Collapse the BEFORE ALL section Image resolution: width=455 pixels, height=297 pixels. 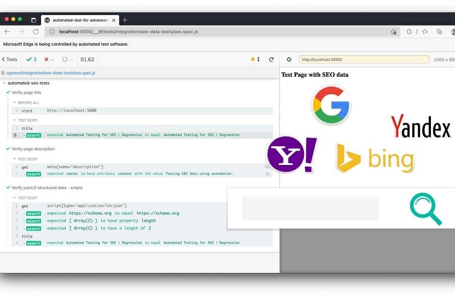[x=27, y=102]
